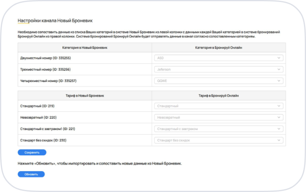Click the Обновить button

click(31, 174)
